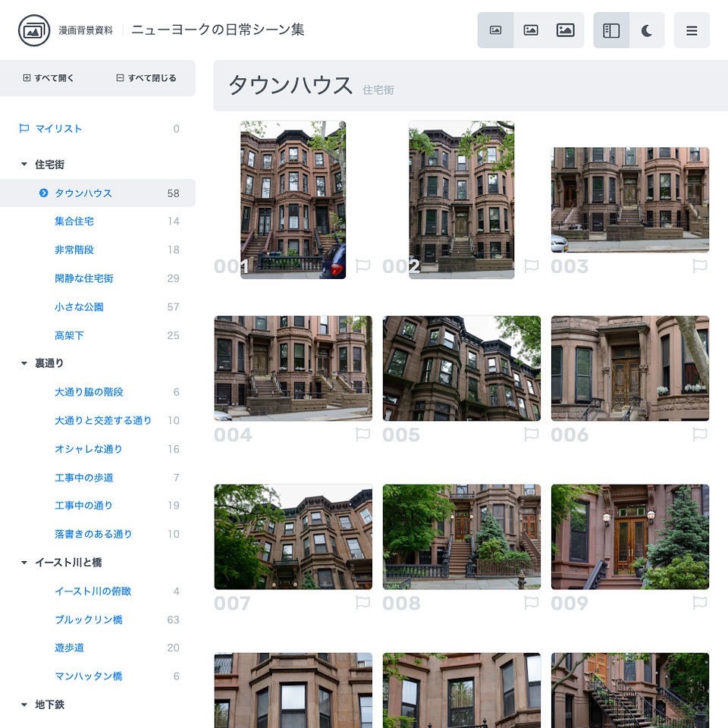This screenshot has height=728, width=728.
Task: Enable dark mode with the moon icon
Action: (648, 30)
